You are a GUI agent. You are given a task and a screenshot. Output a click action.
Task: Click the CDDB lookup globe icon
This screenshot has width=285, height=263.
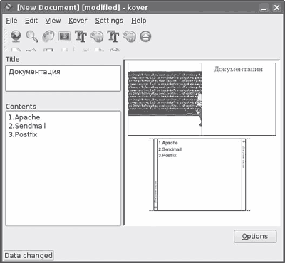point(16,36)
